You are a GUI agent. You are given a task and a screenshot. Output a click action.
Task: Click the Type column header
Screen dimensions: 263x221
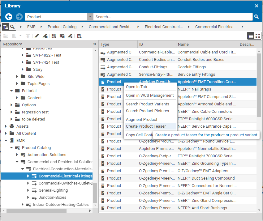pyautogui.click(x=118, y=45)
